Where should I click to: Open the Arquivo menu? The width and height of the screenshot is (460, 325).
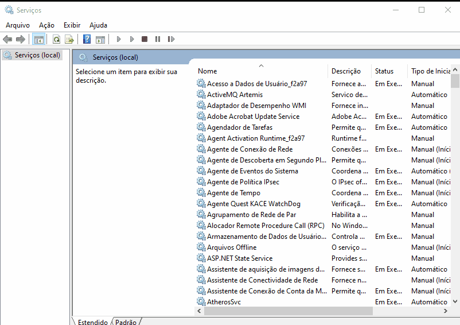[x=18, y=25]
